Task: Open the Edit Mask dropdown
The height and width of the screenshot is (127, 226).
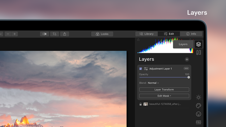Action: (164, 96)
